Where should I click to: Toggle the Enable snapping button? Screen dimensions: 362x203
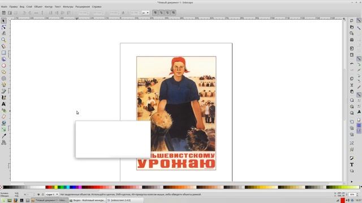click(x=359, y=21)
